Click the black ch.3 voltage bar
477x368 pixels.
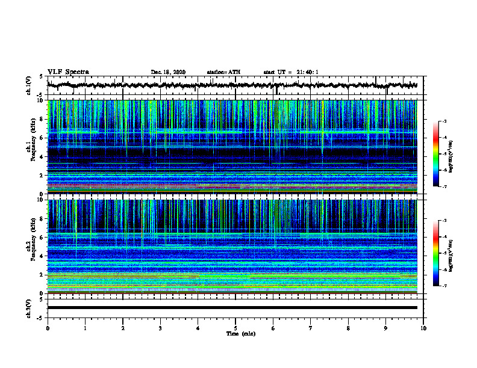232,308
